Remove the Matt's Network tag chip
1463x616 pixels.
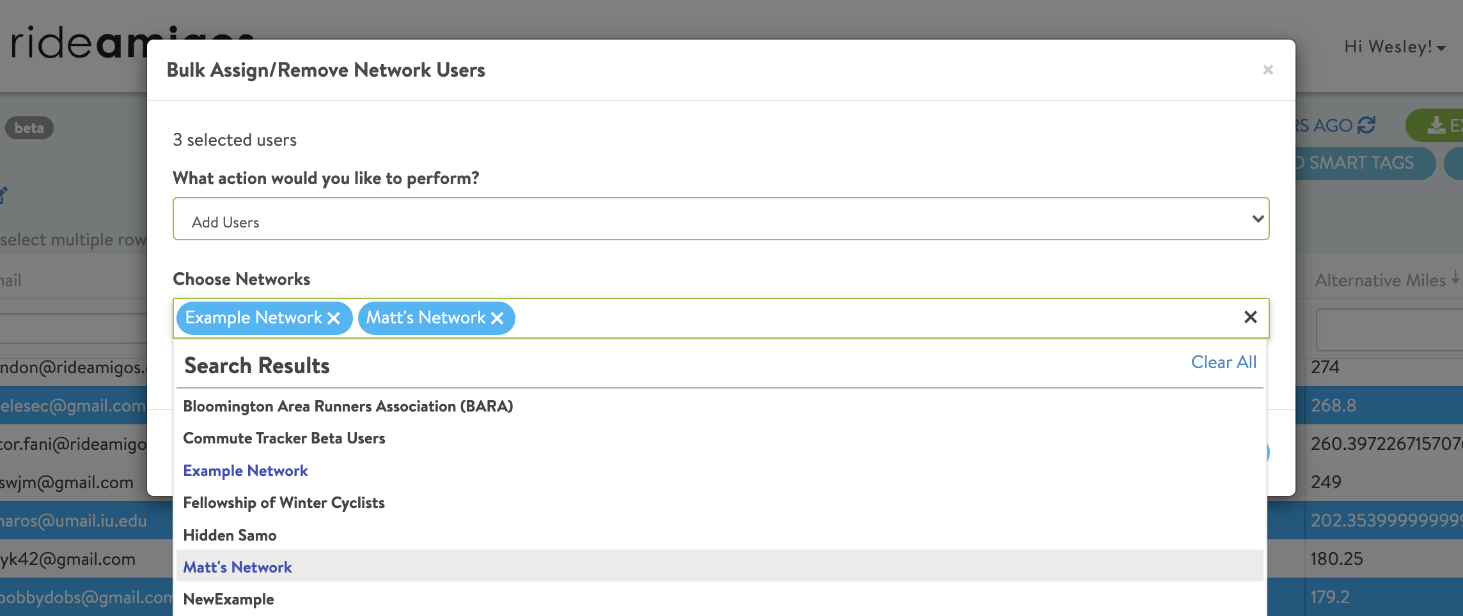[x=497, y=318]
